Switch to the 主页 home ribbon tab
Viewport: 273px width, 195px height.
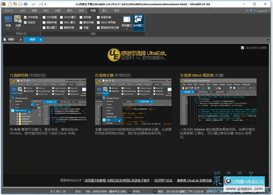click(23, 11)
